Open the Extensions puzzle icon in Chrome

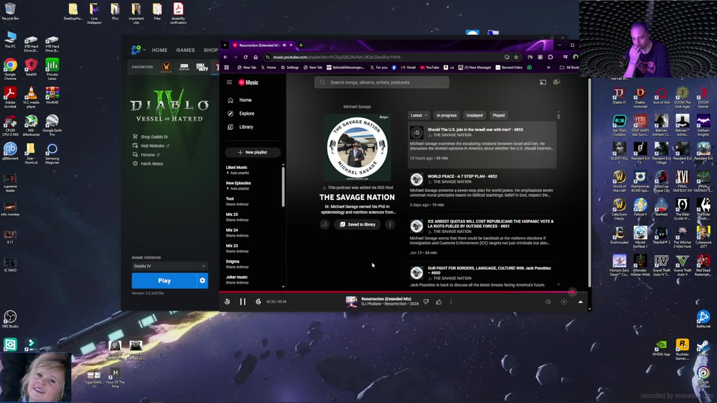click(x=550, y=57)
